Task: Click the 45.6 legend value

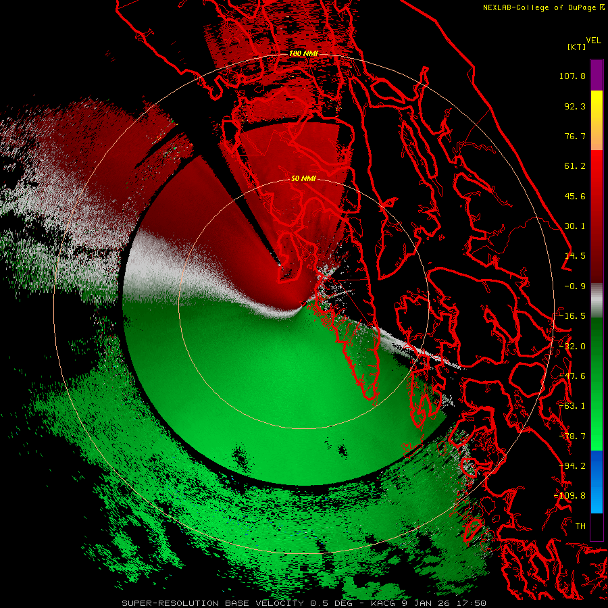Action: pos(575,196)
